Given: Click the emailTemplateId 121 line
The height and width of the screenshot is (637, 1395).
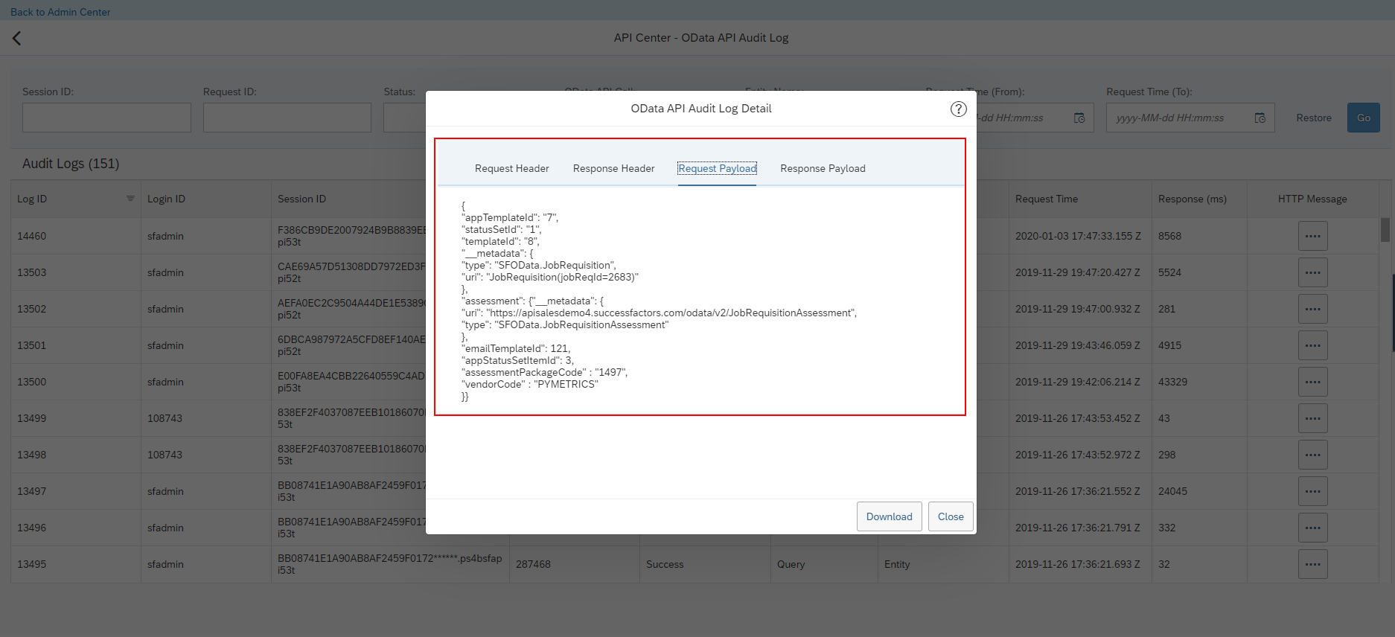Looking at the screenshot, I should [x=516, y=348].
